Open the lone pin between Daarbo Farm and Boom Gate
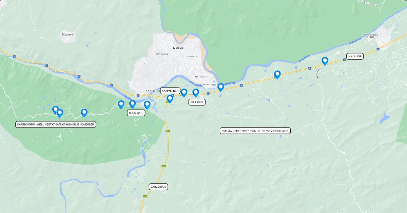 [x=84, y=112]
